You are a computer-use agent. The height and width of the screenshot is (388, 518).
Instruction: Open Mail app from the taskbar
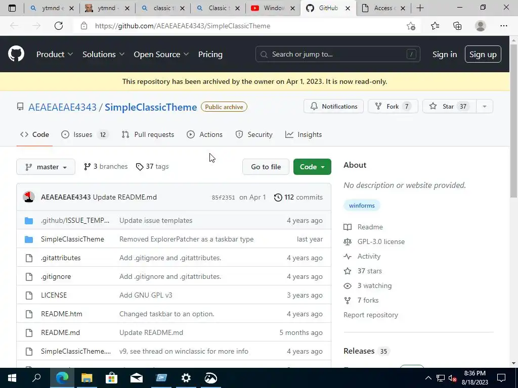[136, 378]
